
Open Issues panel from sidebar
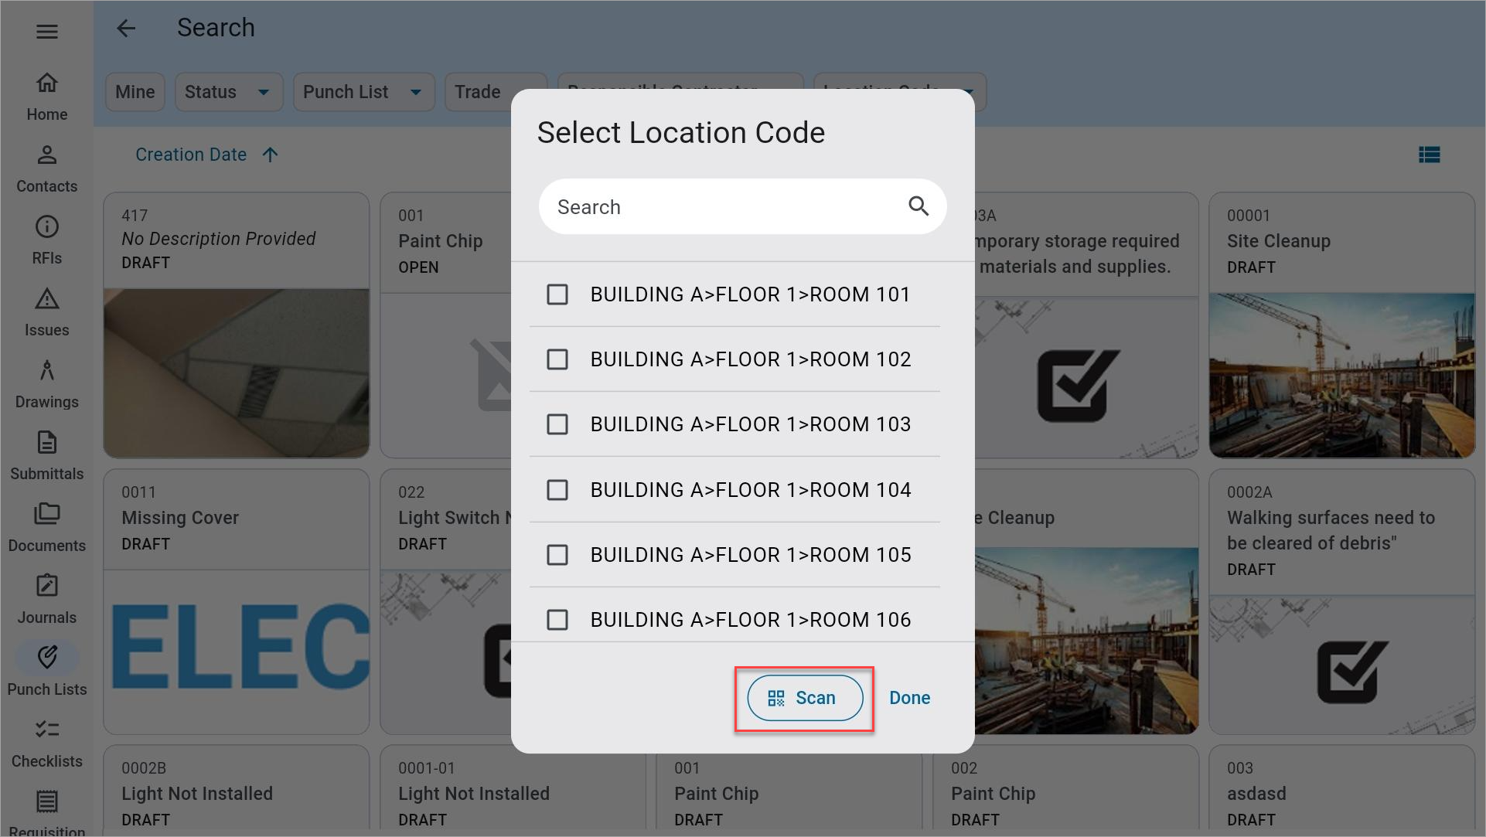pos(46,311)
